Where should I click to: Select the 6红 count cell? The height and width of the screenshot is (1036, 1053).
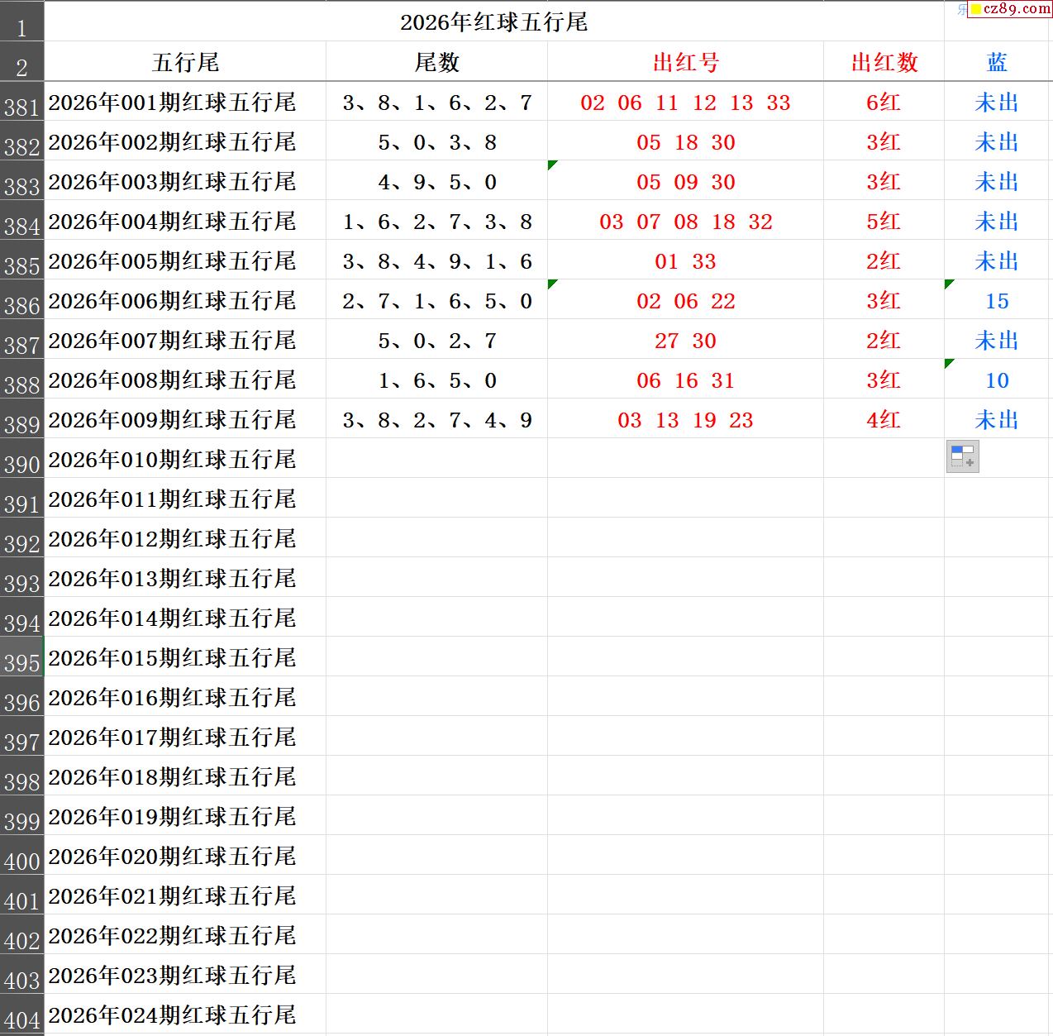tap(884, 103)
